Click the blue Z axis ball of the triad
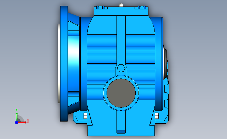Viewport: 227px width, 139px height. pos(16,122)
